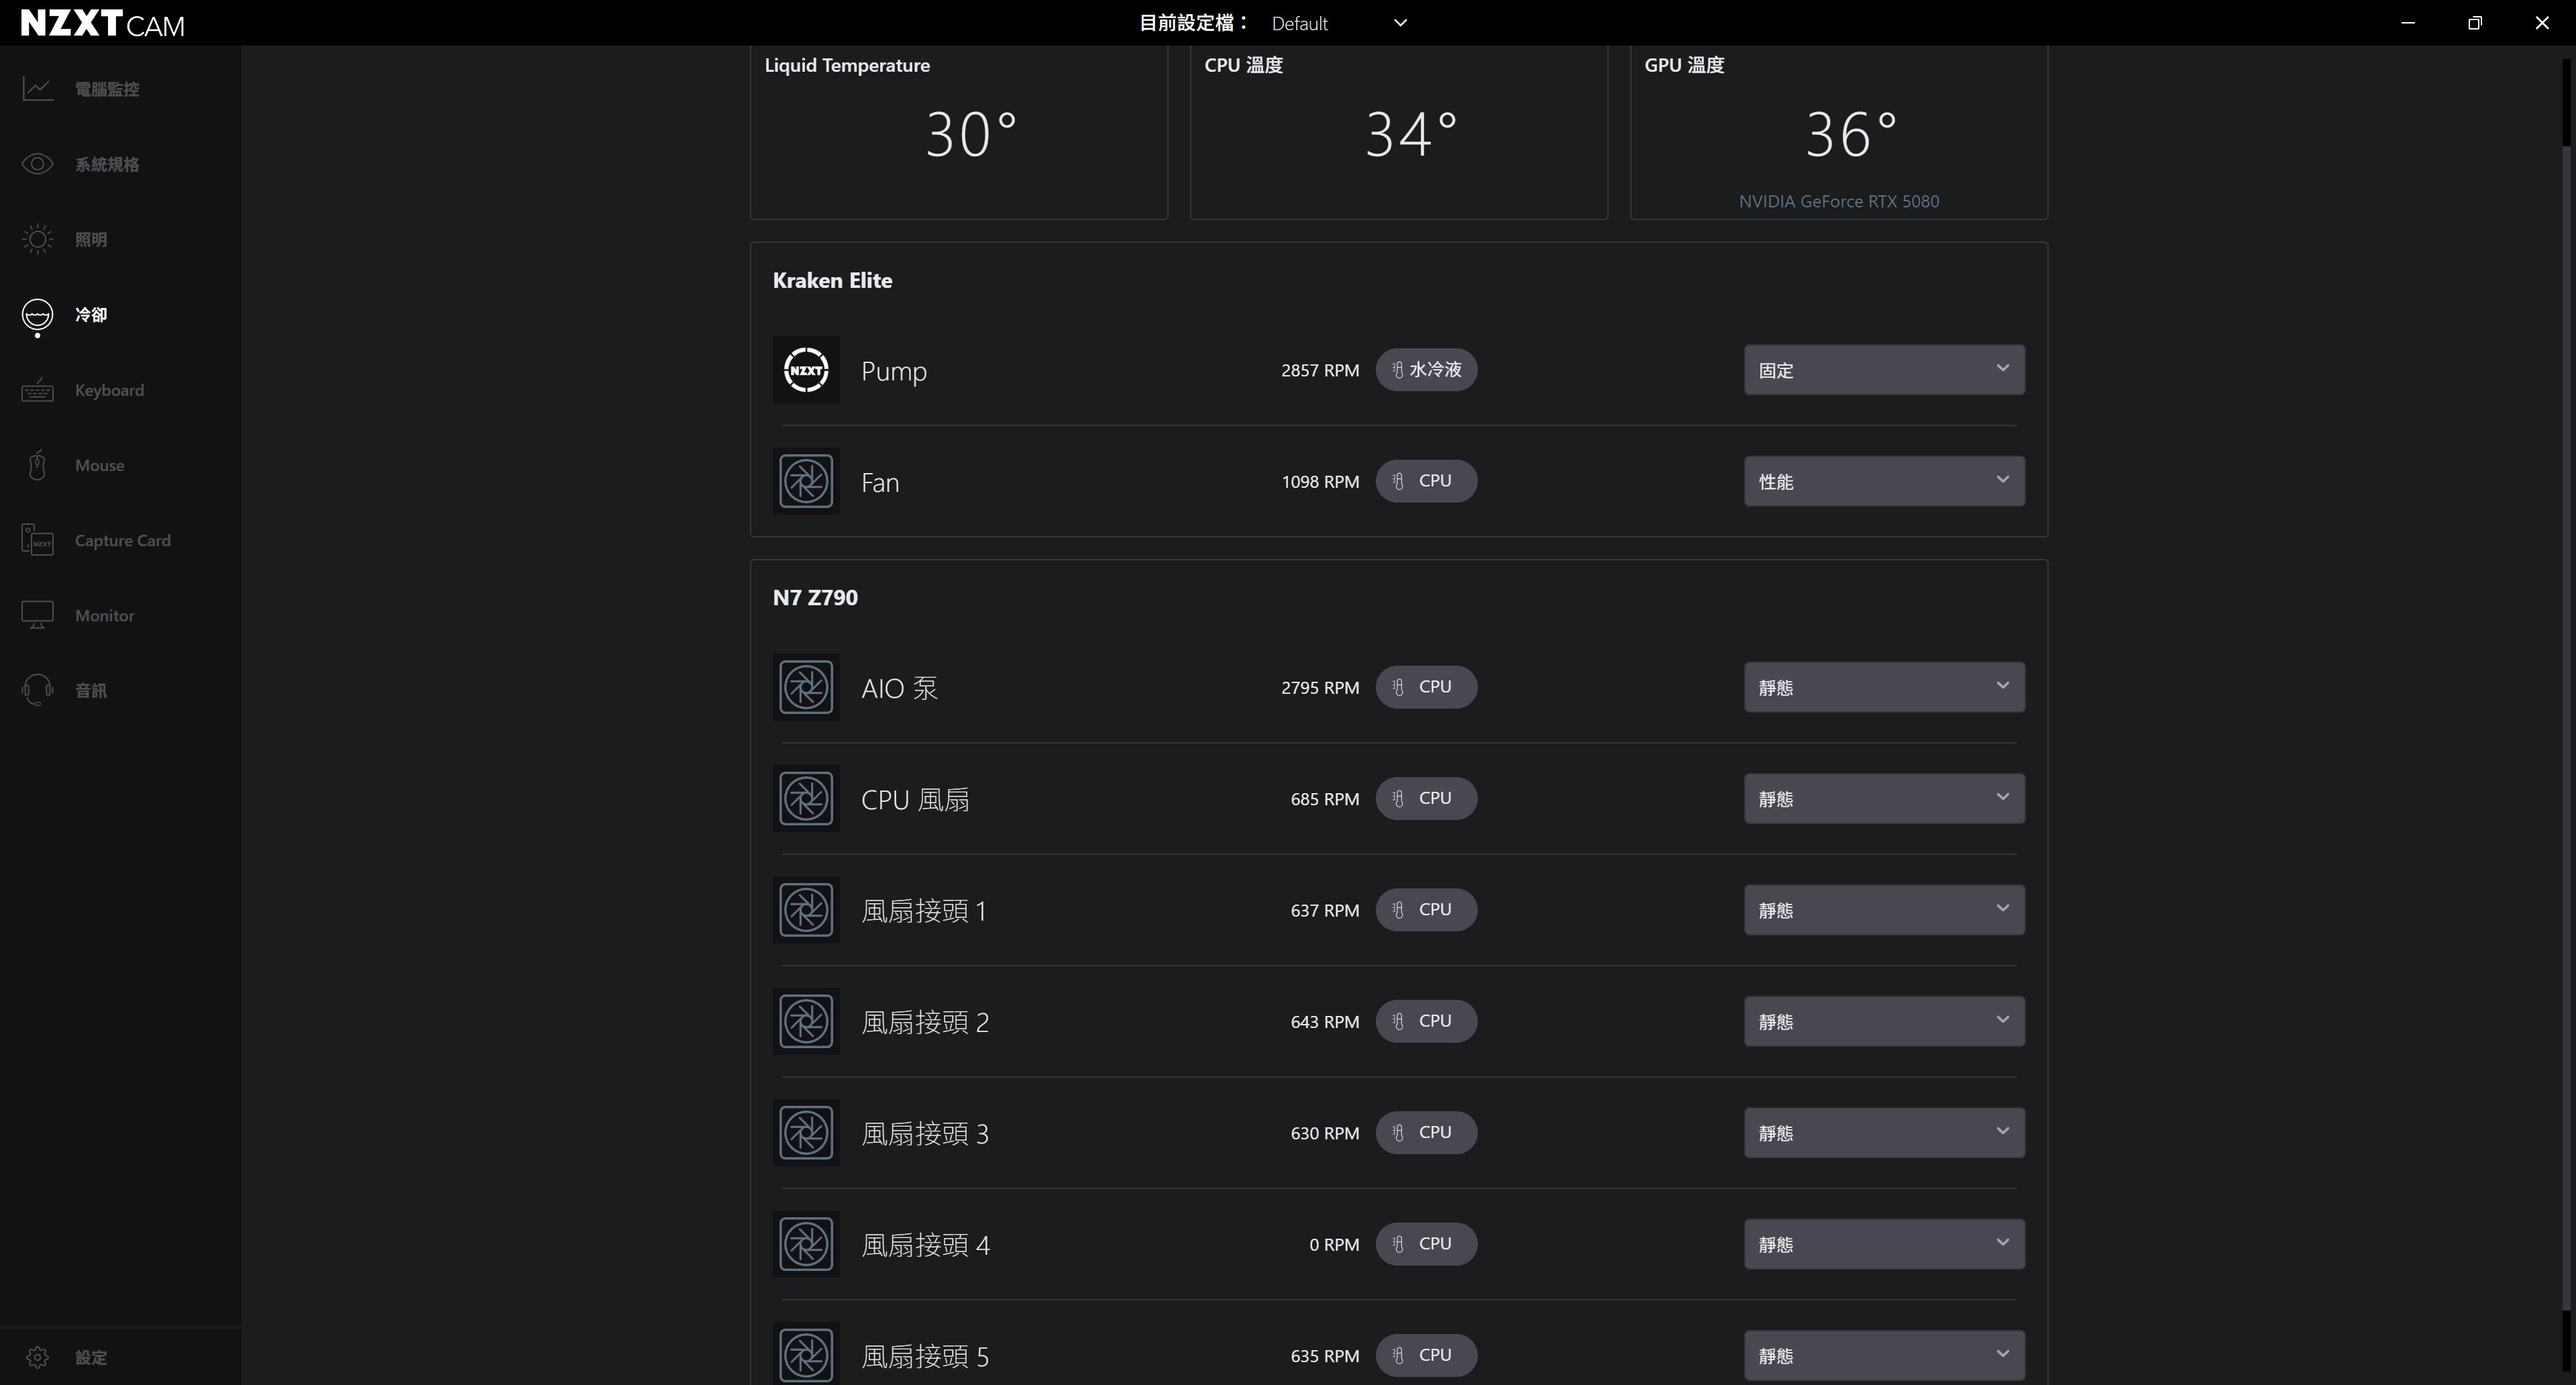Go to Keyboard menu item
2576x1385 pixels.
[x=109, y=390]
